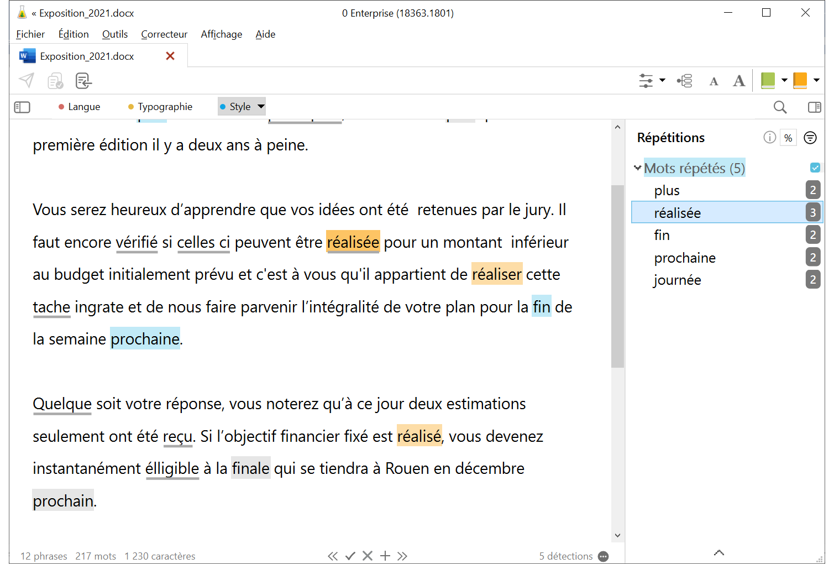Increase text size with large A
This screenshot has width=834, height=564.
739,81
